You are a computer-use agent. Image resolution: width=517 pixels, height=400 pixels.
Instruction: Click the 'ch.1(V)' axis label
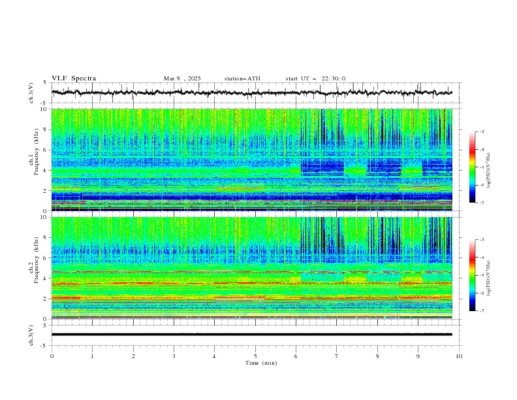(x=31, y=93)
